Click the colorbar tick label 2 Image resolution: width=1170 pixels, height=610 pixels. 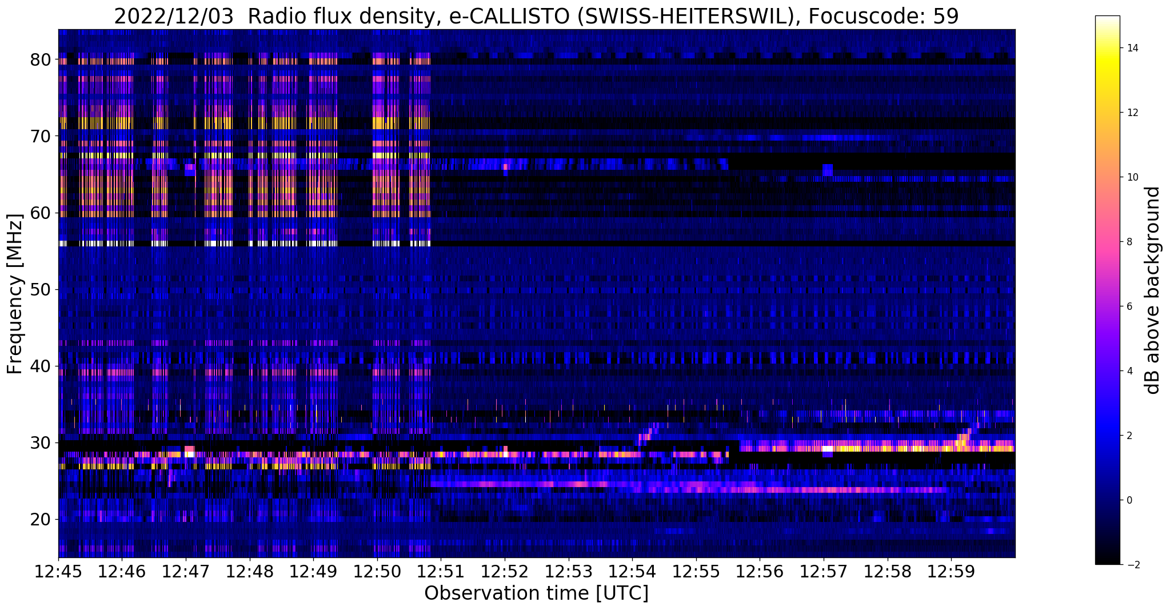(1129, 436)
